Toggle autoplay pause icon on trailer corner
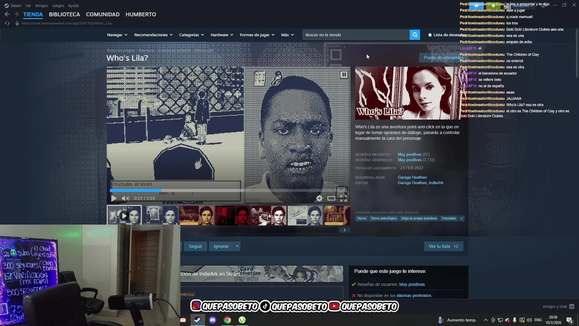579x326 pixels. point(344,75)
